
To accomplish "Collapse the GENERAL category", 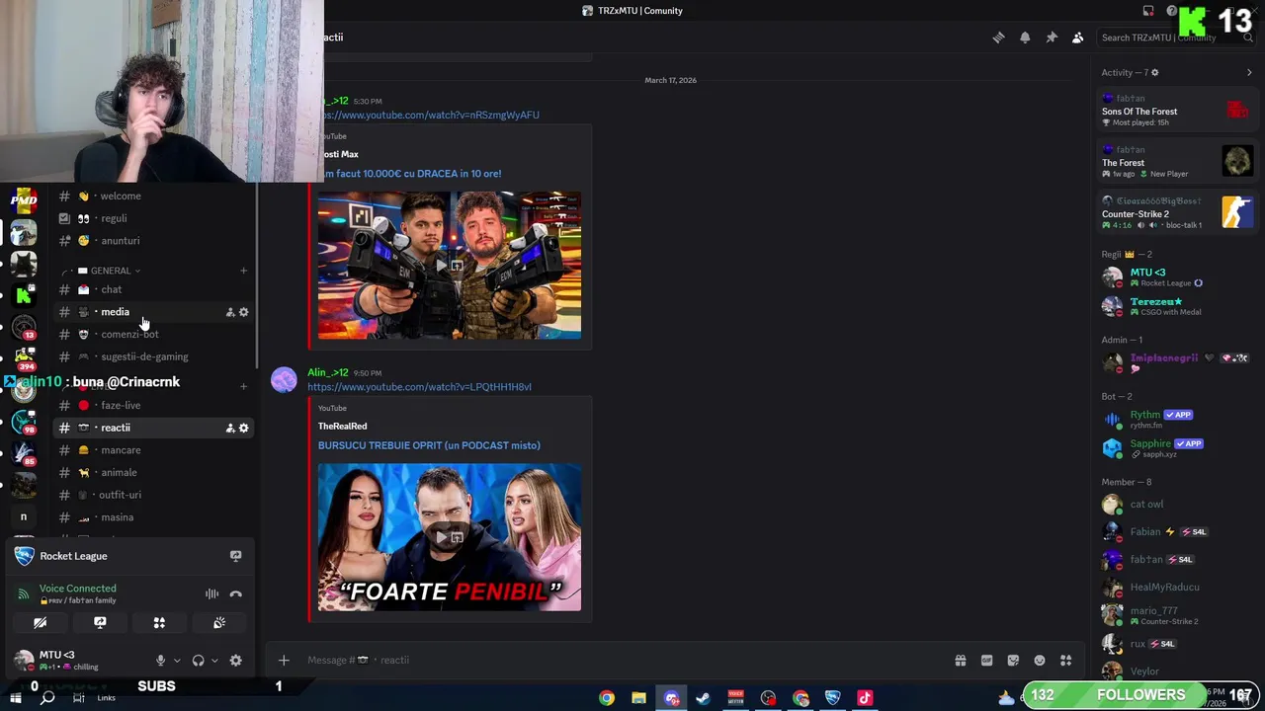I will pyautogui.click(x=109, y=271).
